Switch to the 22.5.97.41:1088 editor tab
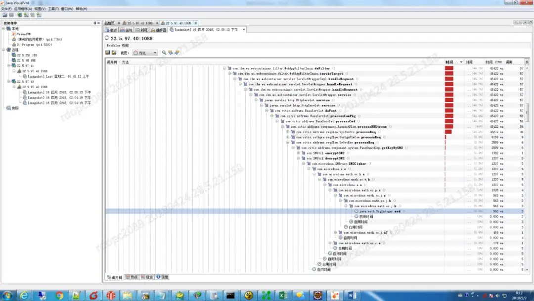 pos(139,23)
